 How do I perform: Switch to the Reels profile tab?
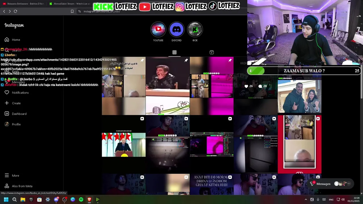click(x=212, y=52)
